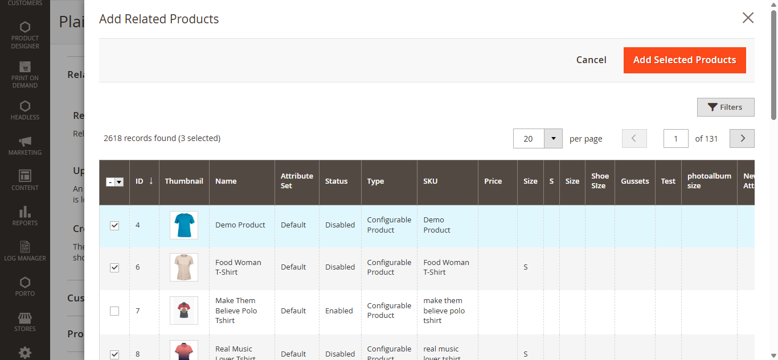Check Make Them Believe Polo Tshirt checkbox

(x=114, y=311)
